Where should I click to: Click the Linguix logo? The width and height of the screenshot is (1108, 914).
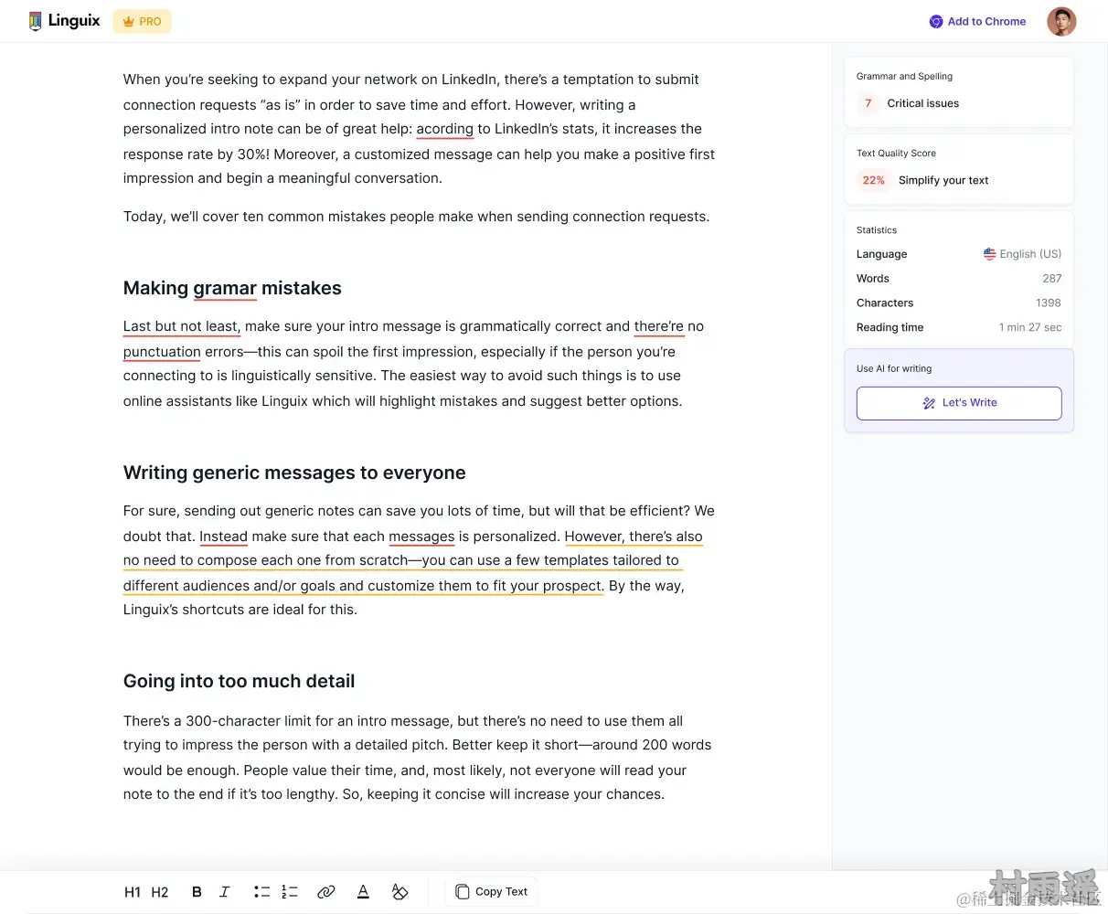64,21
